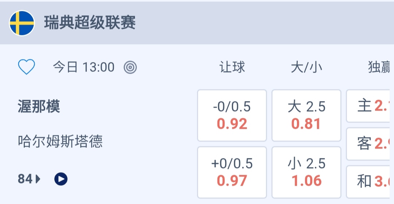Tap the target icon beside 13:00
This screenshot has width=394, height=204.
click(x=130, y=67)
